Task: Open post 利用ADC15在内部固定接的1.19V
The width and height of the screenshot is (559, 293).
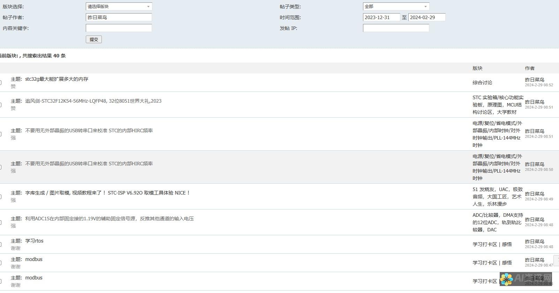Action: coord(109,219)
